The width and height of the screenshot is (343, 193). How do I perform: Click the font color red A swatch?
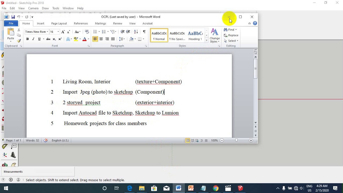click(x=85, y=39)
